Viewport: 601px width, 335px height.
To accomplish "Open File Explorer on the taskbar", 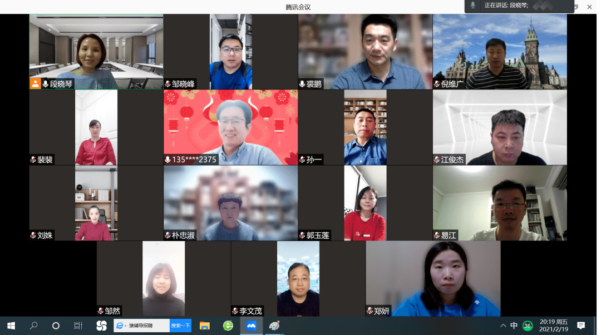I will [x=205, y=326].
